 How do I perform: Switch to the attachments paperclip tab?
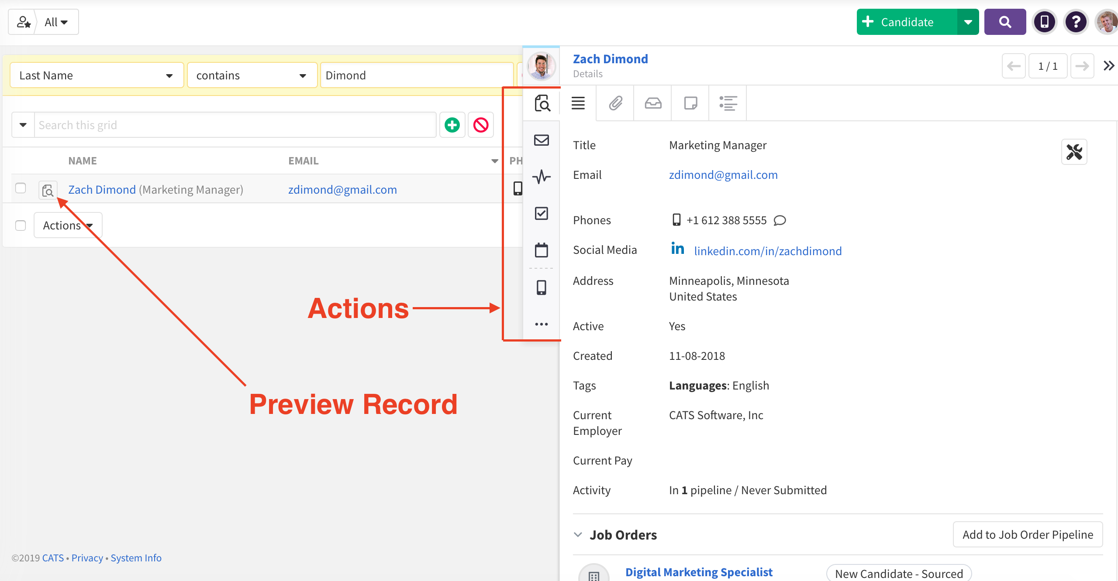pos(615,103)
